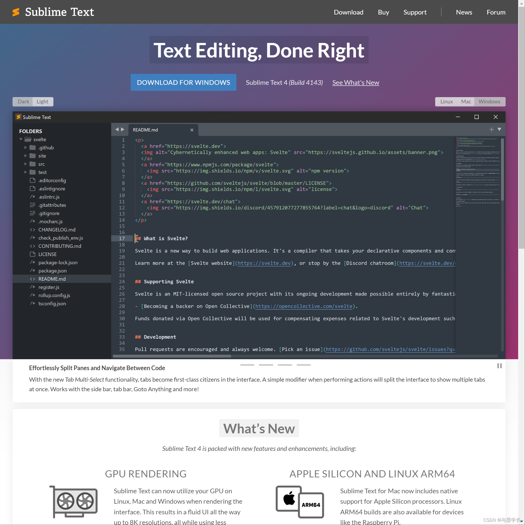Open the Support nav item

point(415,12)
